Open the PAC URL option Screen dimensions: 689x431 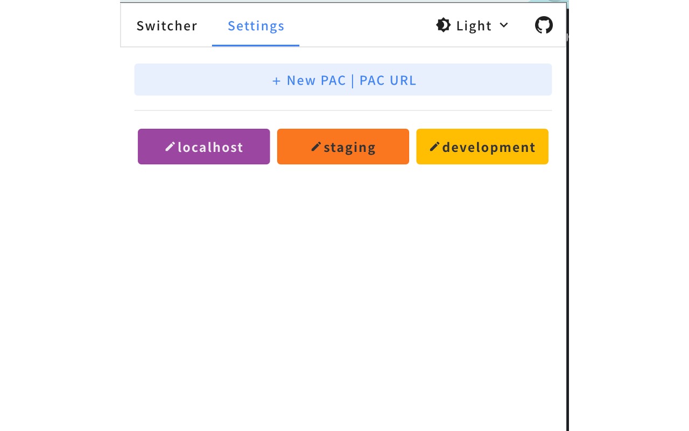click(388, 80)
